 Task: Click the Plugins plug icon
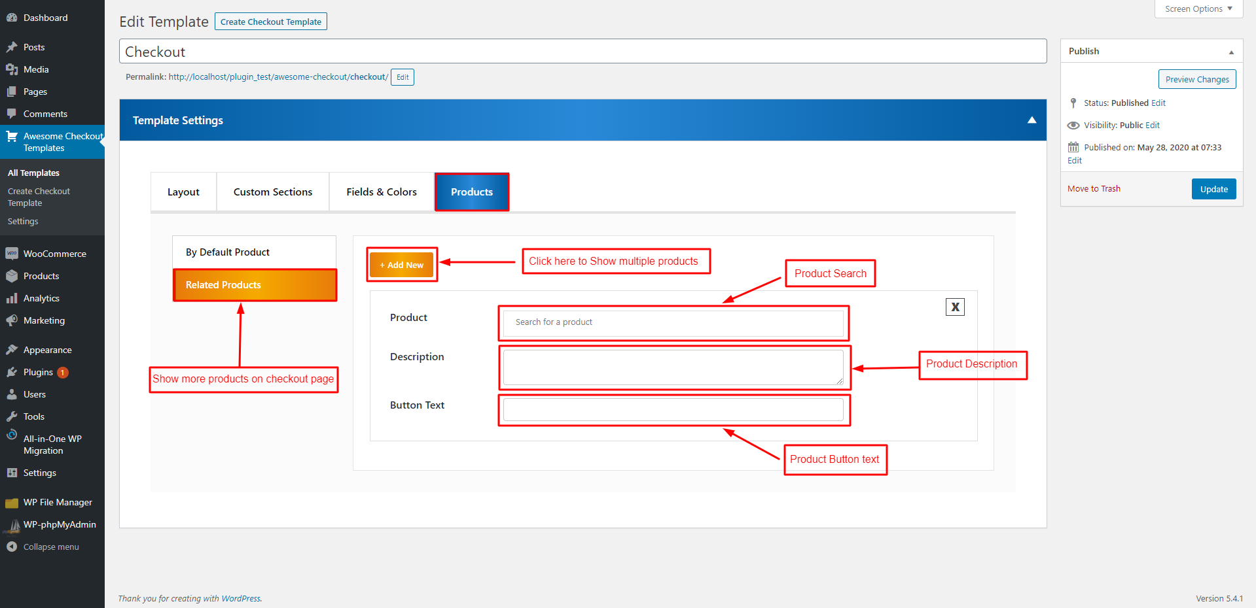12,372
